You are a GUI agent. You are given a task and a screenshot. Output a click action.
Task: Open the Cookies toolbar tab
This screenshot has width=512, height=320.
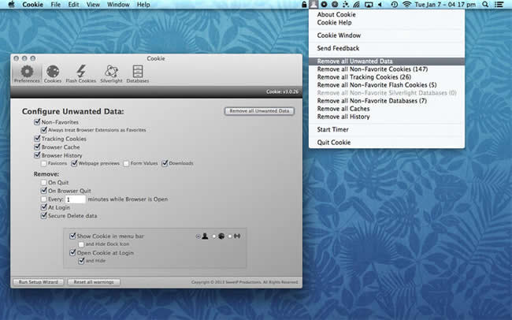pyautogui.click(x=53, y=73)
